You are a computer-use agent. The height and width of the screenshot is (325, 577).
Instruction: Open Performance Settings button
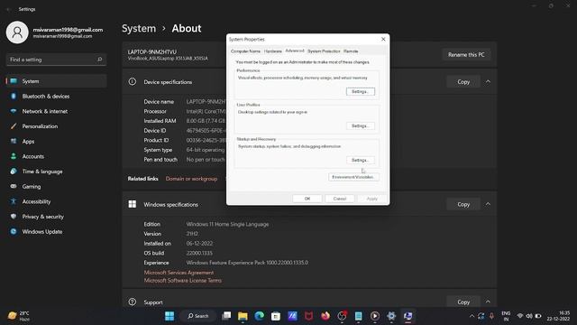coord(361,91)
